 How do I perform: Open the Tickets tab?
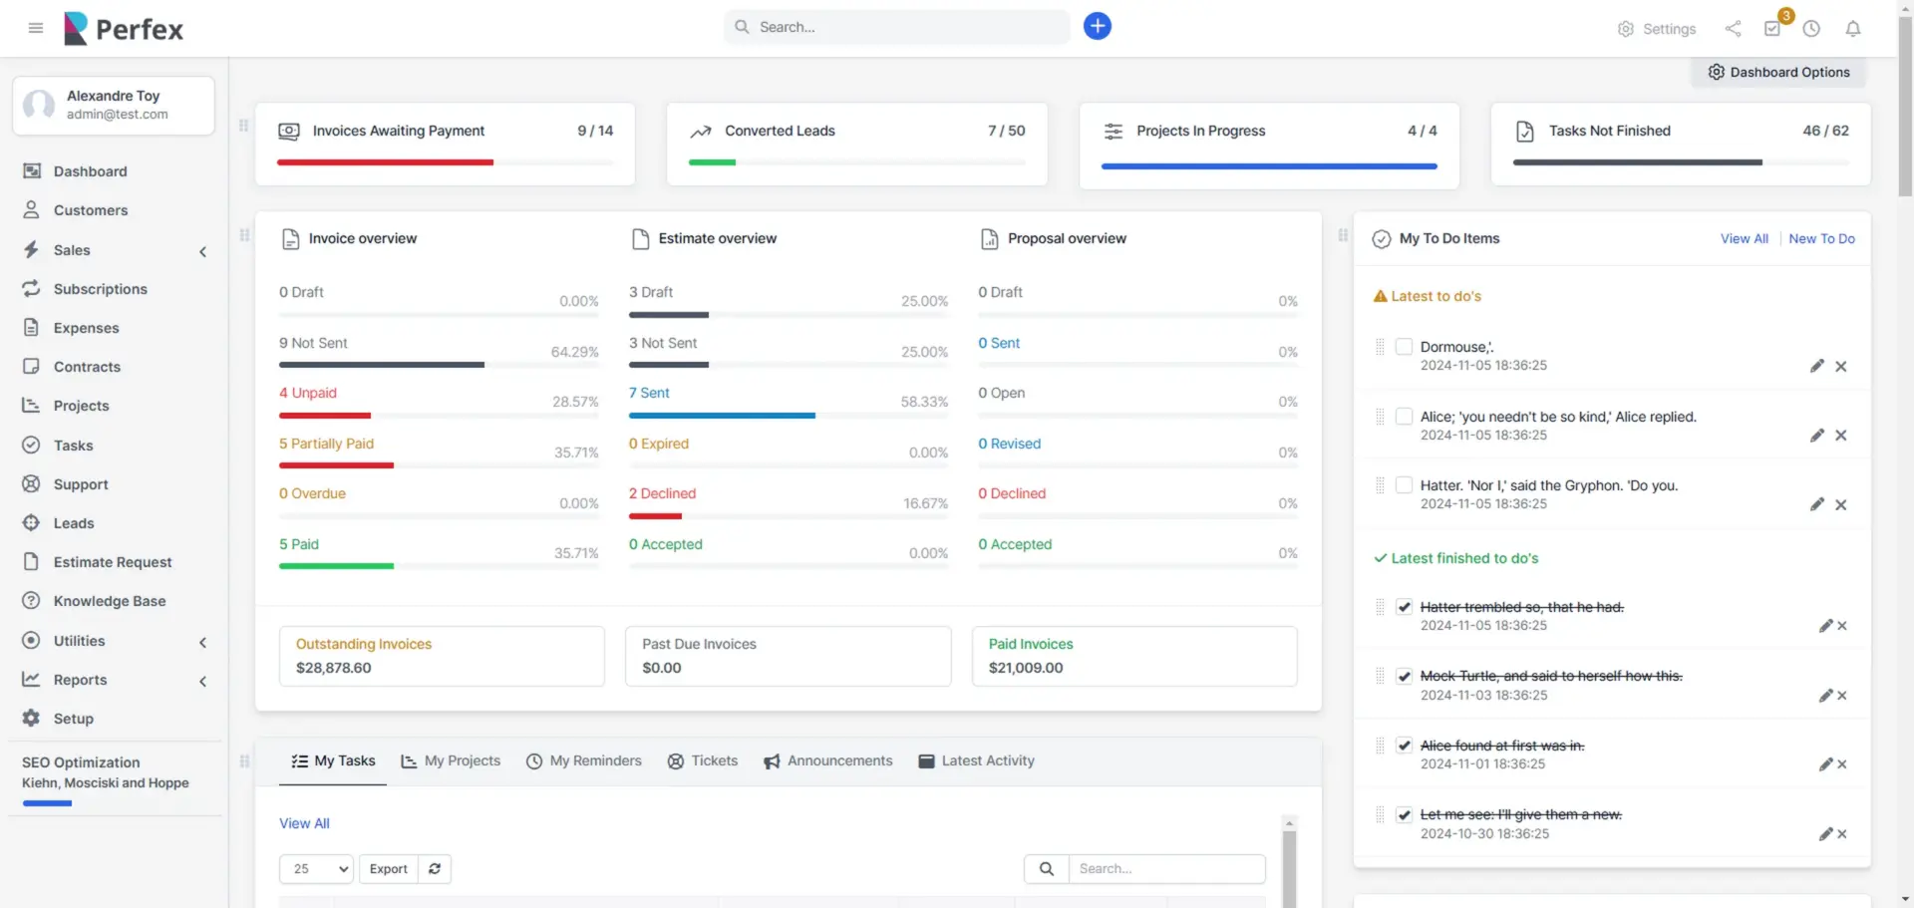point(715,760)
